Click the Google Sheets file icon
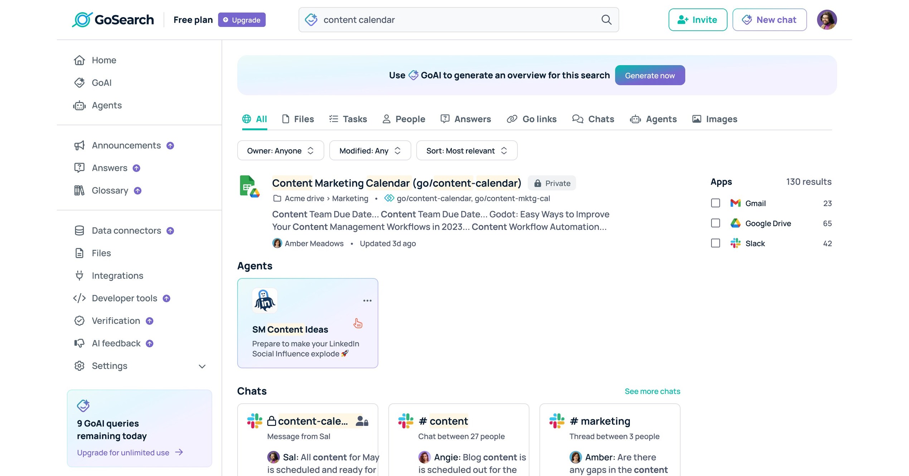Image resolution: width=909 pixels, height=476 pixels. pyautogui.click(x=249, y=186)
